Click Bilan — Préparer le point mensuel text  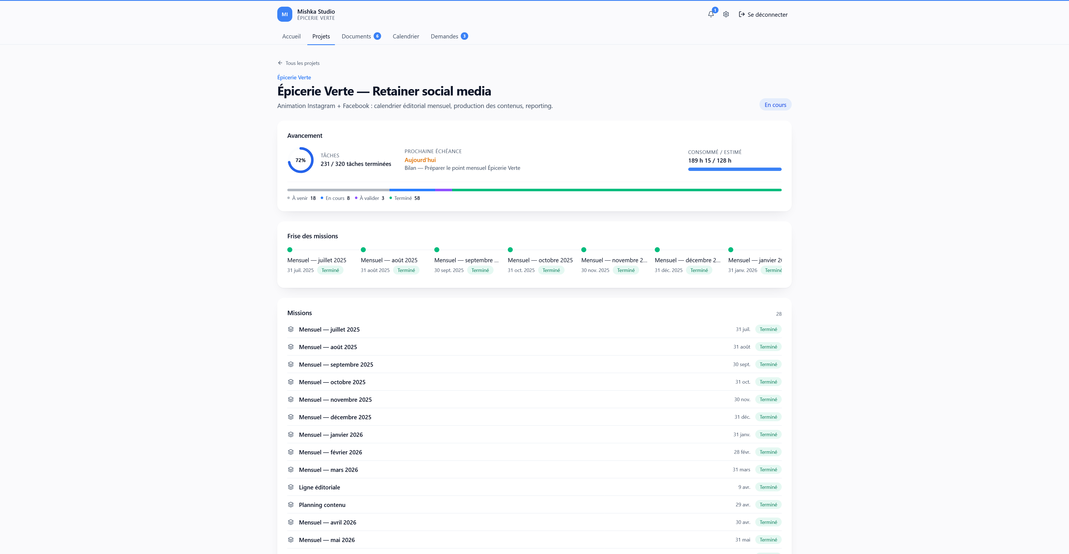(462, 168)
